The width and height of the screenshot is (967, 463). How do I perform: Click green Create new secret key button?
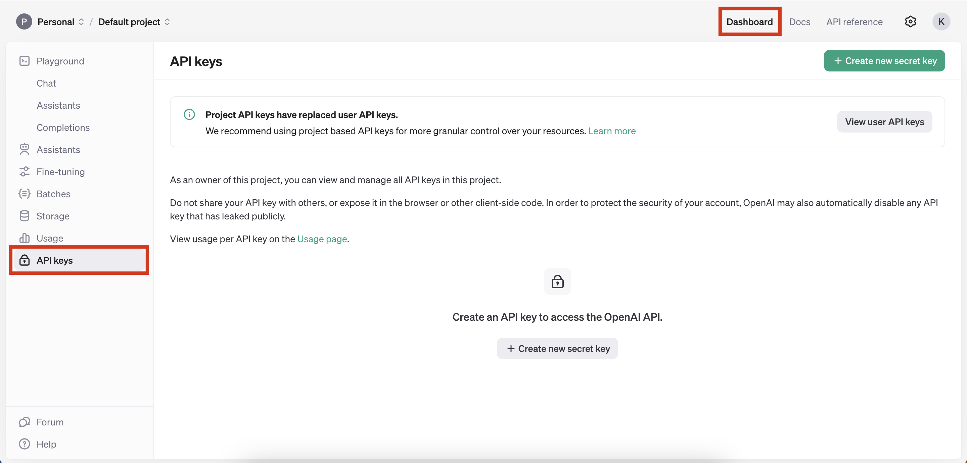(884, 61)
